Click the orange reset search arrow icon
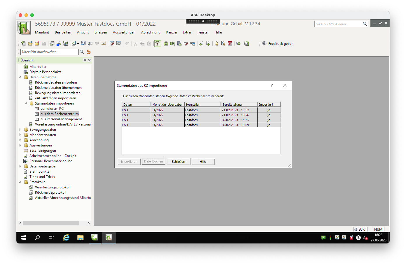Viewport: 406px width, 265px height. click(x=89, y=52)
